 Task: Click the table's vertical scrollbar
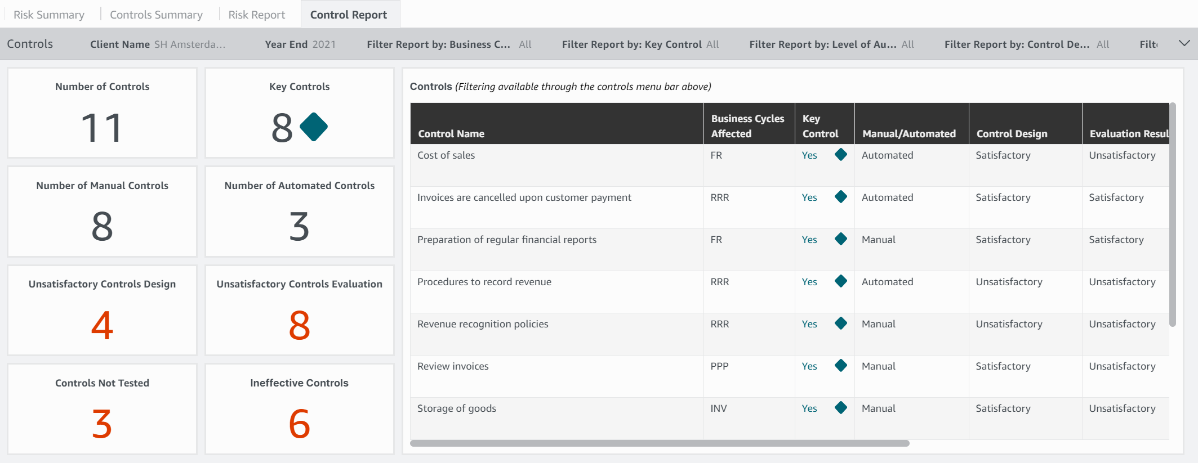(1173, 214)
